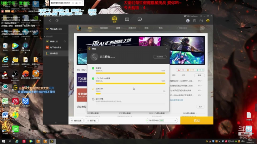Open 辅助设置 button at bottom
This screenshot has height=144, width=257.
click(76, 120)
